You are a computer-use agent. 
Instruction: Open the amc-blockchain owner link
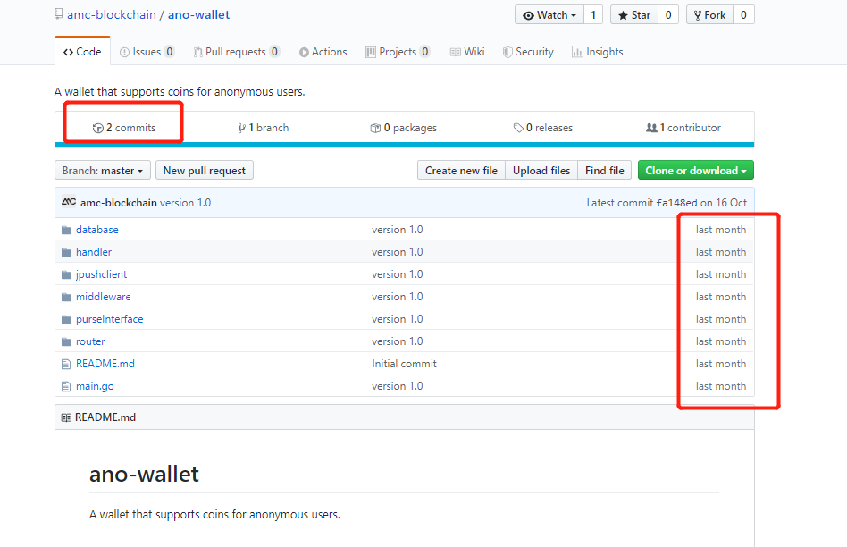[x=112, y=14]
